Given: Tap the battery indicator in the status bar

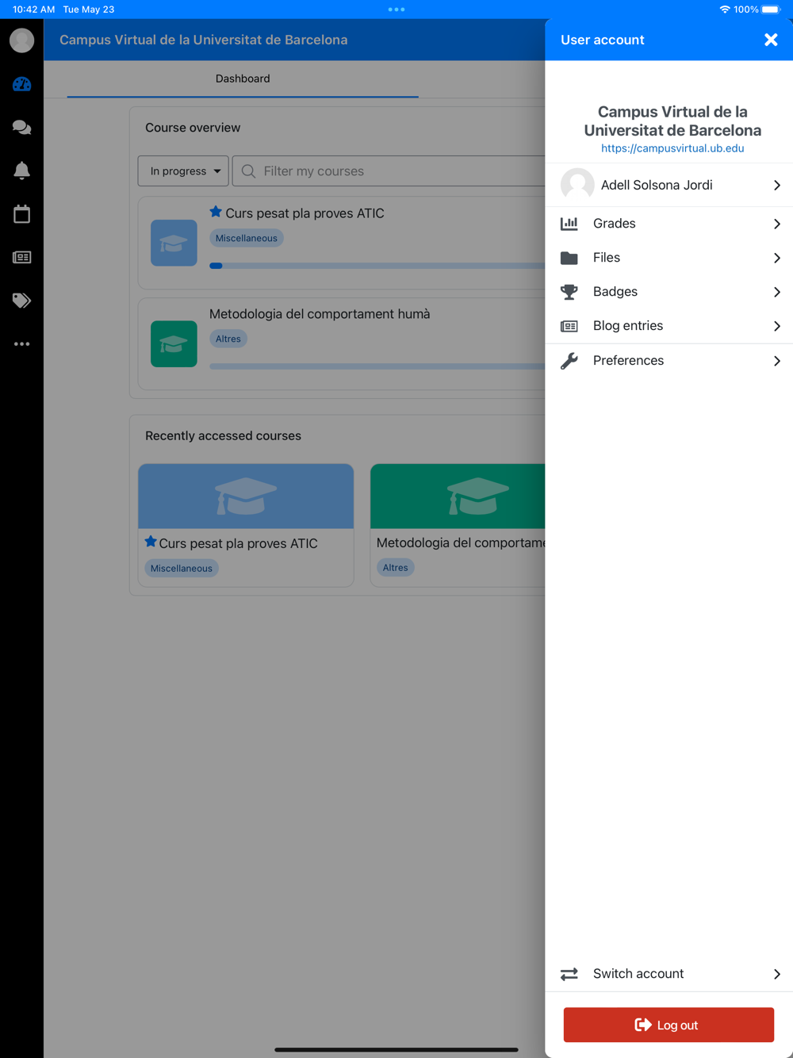Looking at the screenshot, I should point(772,10).
